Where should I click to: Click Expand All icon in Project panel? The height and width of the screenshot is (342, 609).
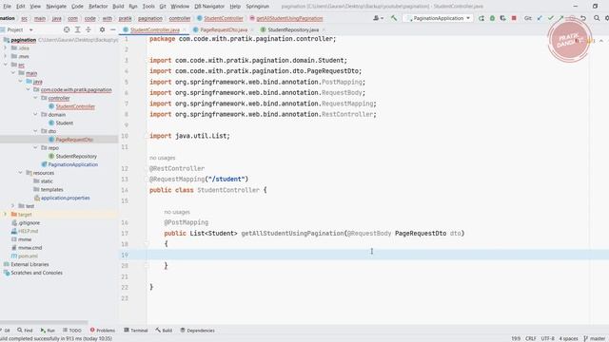tap(78, 29)
